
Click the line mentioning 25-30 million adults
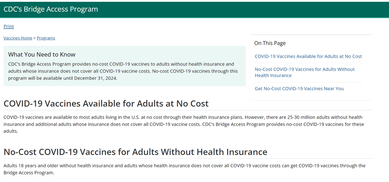pyautogui.click(x=183, y=117)
